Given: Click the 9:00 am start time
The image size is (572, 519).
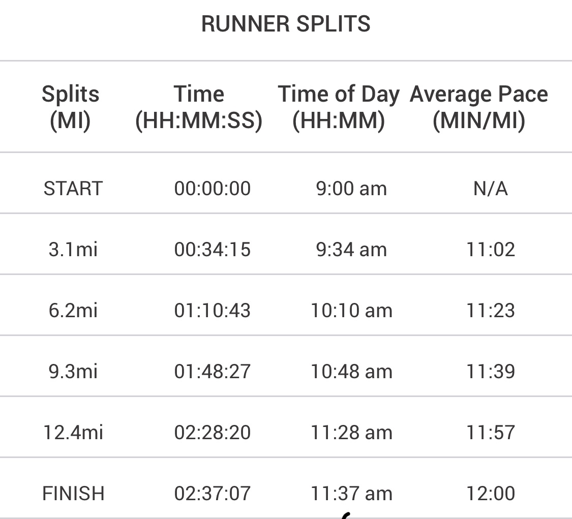Looking at the screenshot, I should [x=351, y=189].
